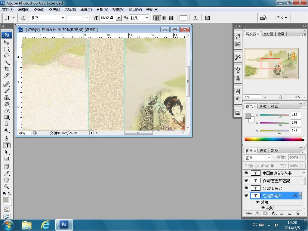Viewport: 308px width, 231px height.
Task: Toggle lock transparent pixels
Action: (257, 166)
